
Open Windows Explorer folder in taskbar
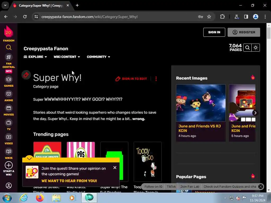point(56,198)
